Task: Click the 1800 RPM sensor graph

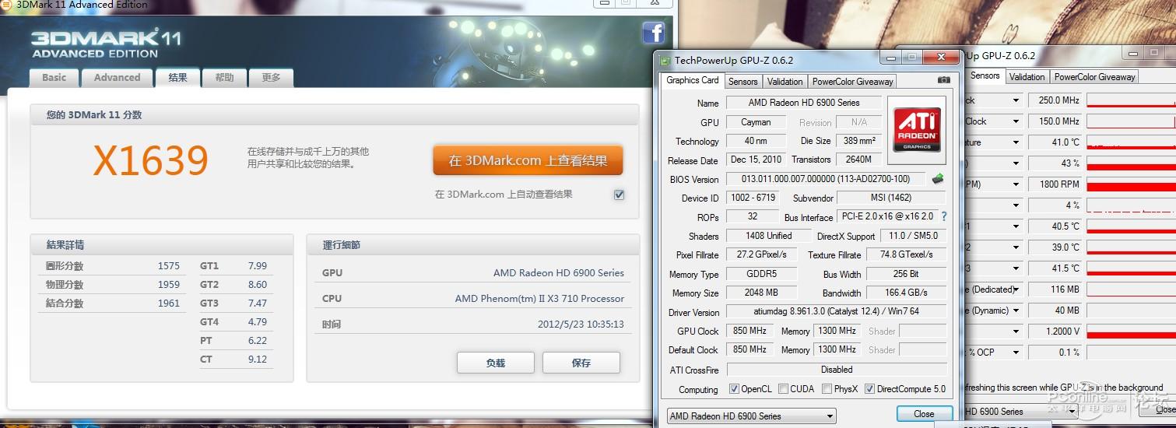Action: (x=1131, y=184)
